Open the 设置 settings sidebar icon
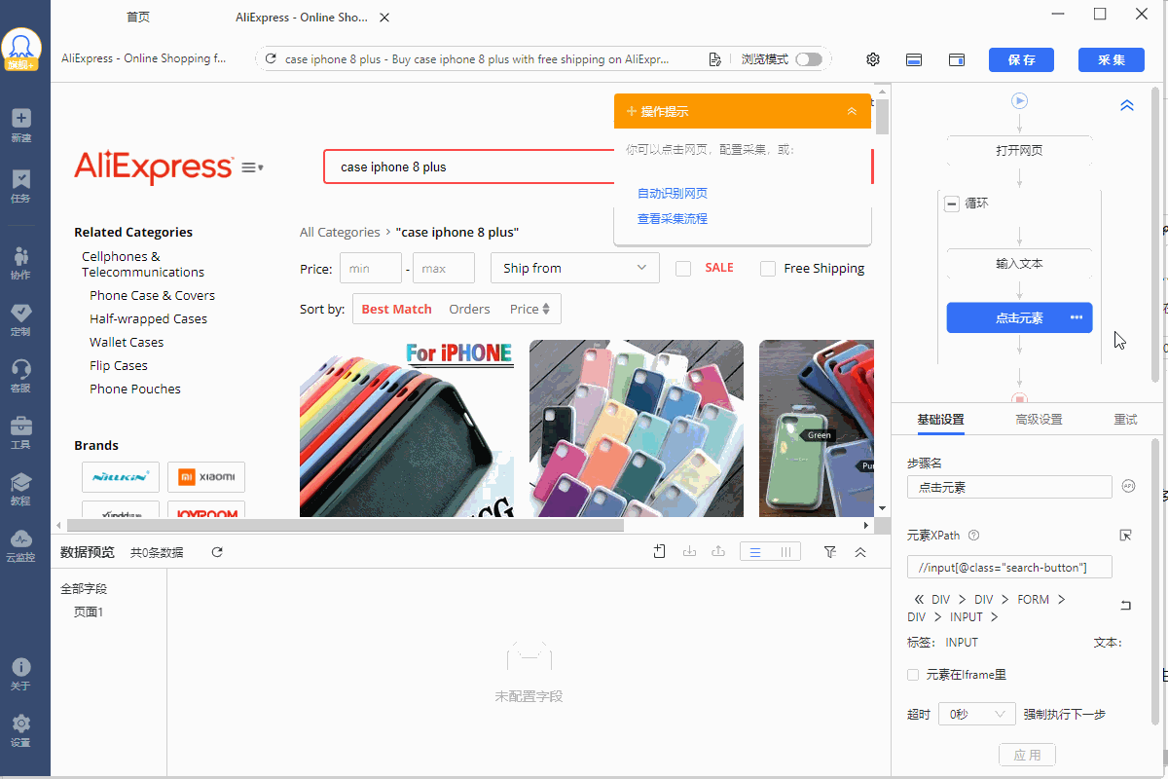The height and width of the screenshot is (779, 1168). pyautogui.click(x=21, y=730)
